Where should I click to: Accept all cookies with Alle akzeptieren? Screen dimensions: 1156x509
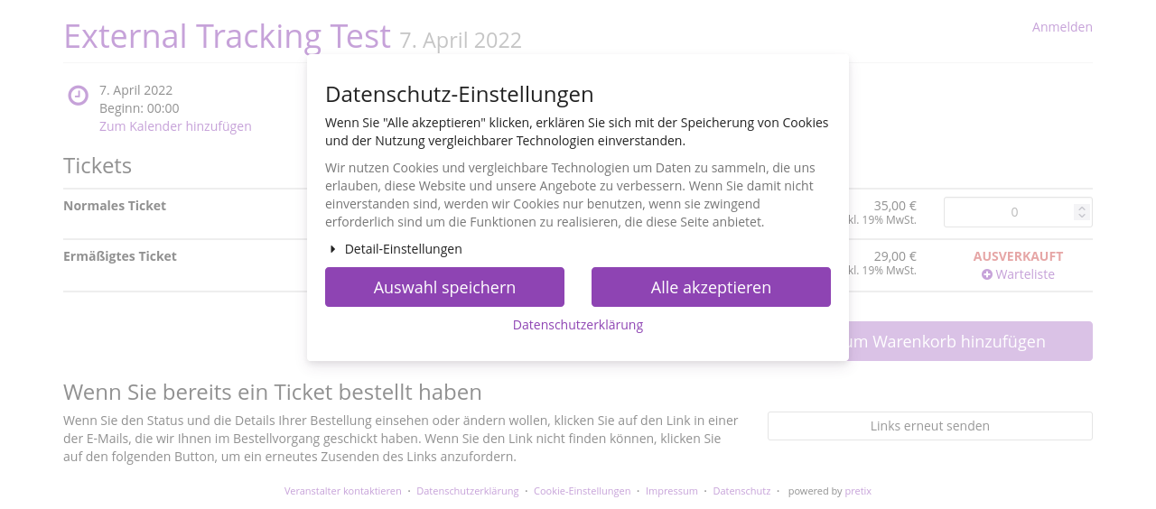(711, 287)
